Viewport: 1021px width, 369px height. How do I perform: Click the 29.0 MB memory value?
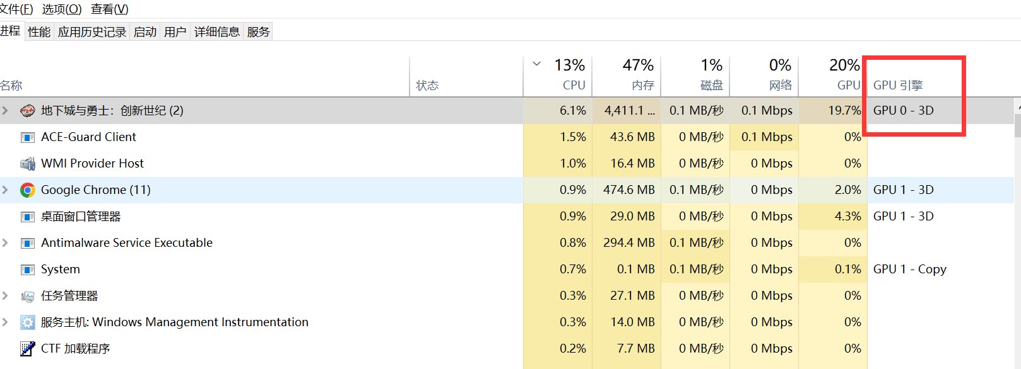[632, 217]
